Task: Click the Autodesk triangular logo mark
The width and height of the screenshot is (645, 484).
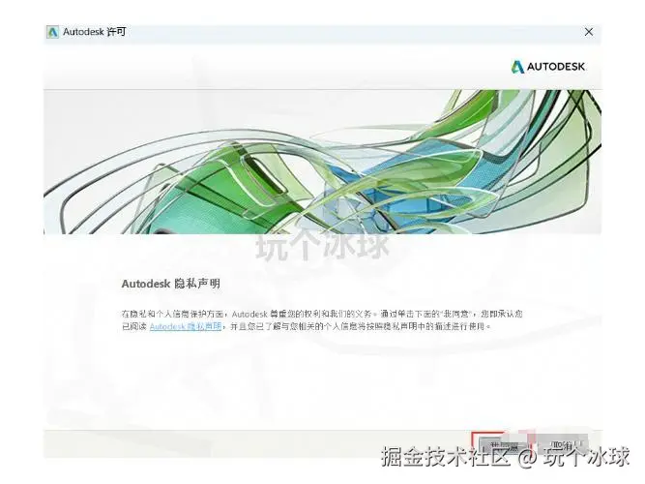Action: click(x=517, y=67)
